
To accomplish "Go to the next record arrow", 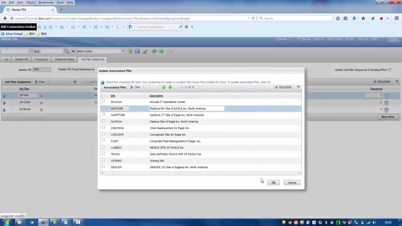I will coord(161,51).
